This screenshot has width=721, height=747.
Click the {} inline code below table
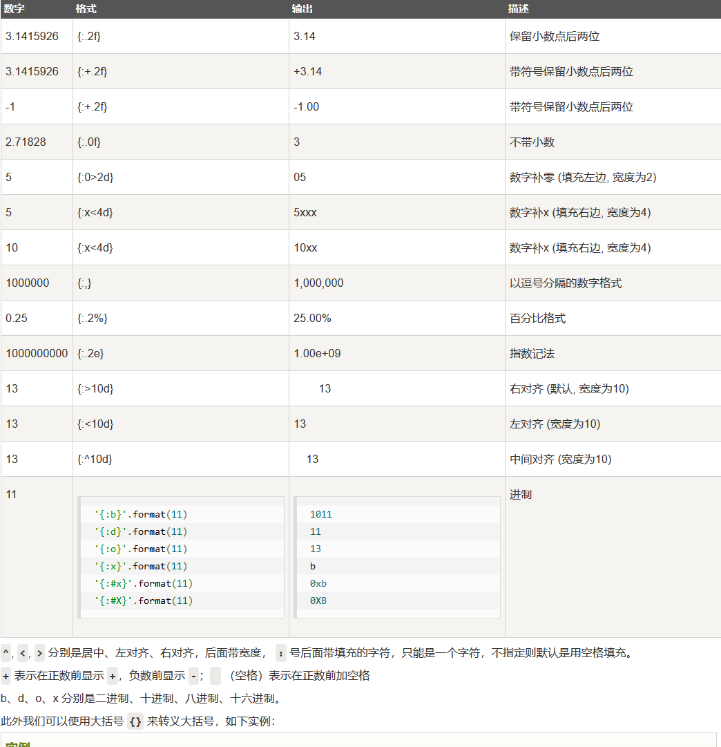(x=135, y=721)
